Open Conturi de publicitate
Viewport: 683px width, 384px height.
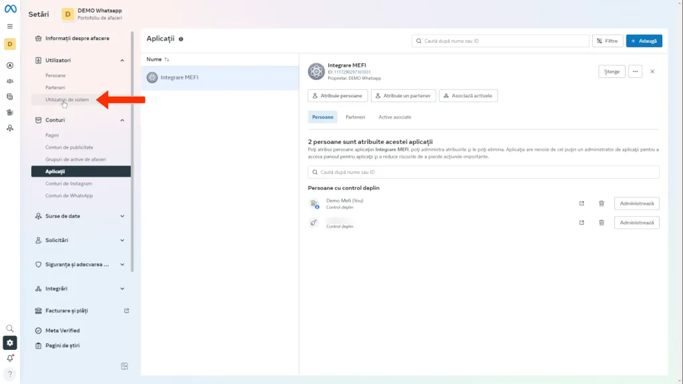(x=69, y=147)
